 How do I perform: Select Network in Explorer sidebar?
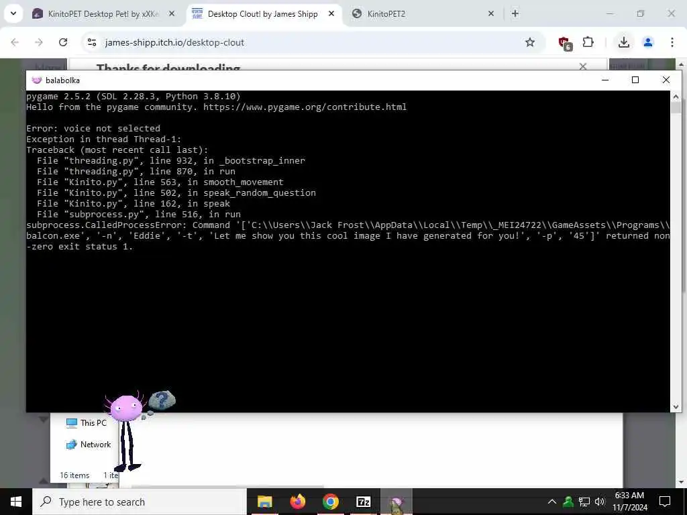pos(89,445)
